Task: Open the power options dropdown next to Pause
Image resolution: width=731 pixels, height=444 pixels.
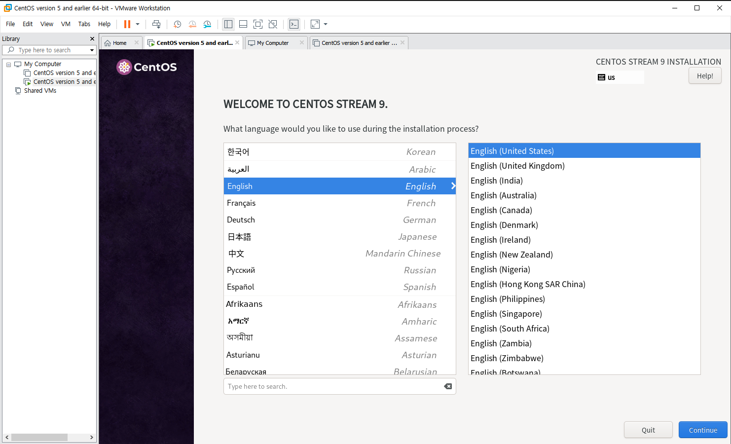Action: [138, 24]
